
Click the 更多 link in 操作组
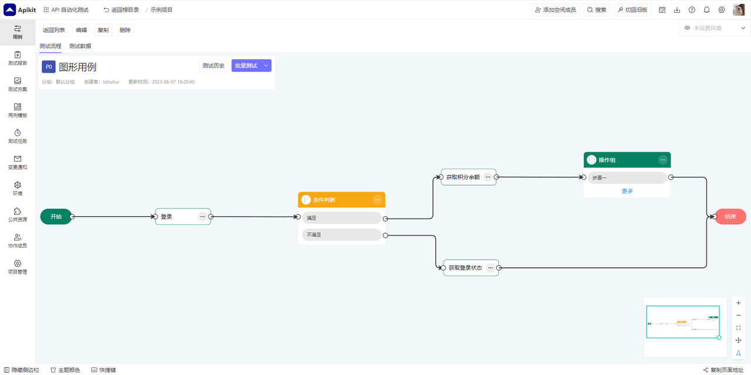627,191
